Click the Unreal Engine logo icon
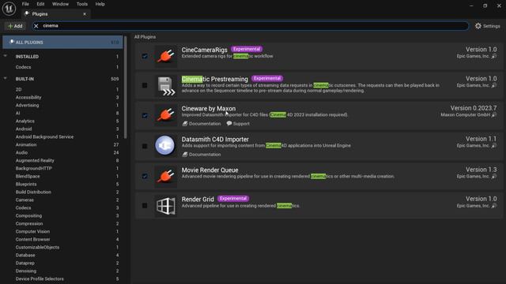 click(x=9, y=9)
